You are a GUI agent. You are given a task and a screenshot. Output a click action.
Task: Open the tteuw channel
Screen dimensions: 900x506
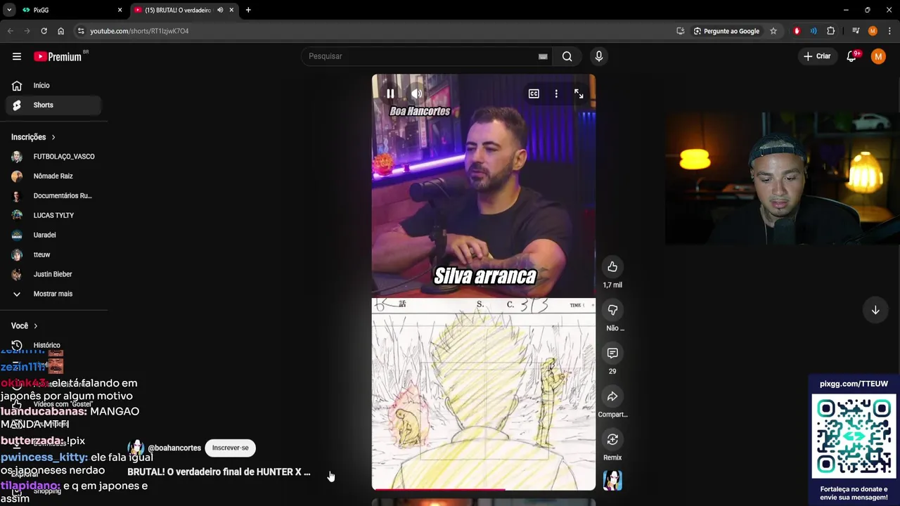coord(53,254)
